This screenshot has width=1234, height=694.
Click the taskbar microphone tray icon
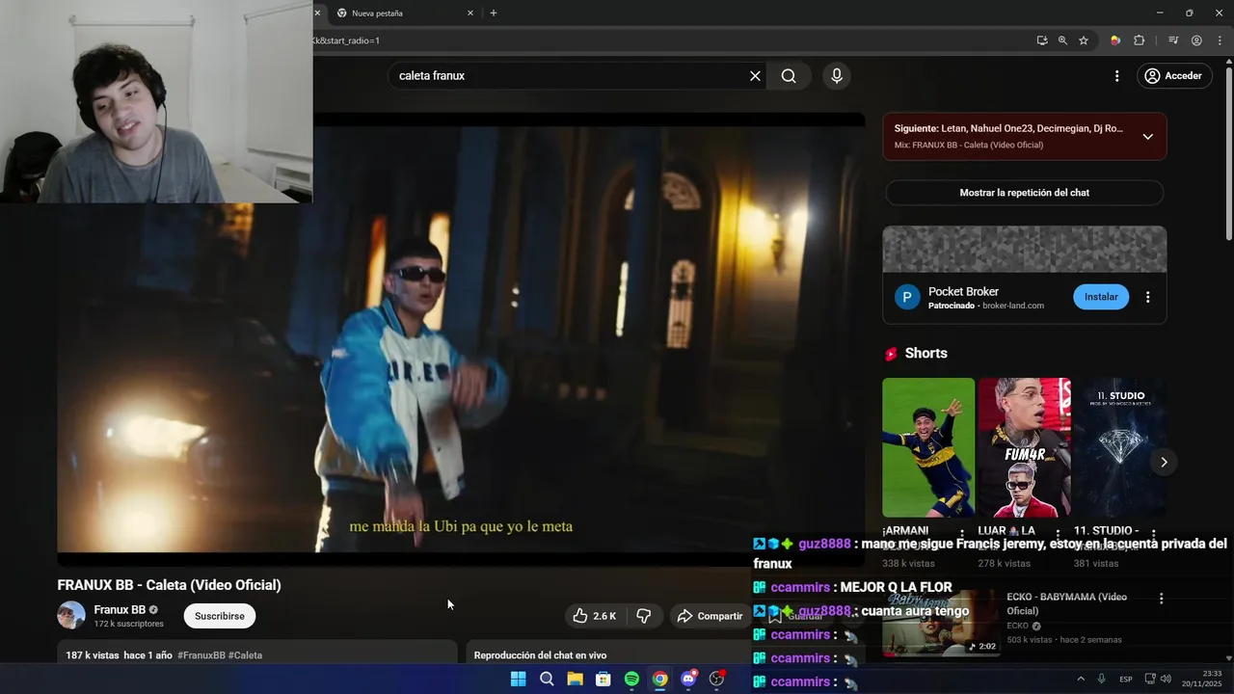coord(1101,679)
